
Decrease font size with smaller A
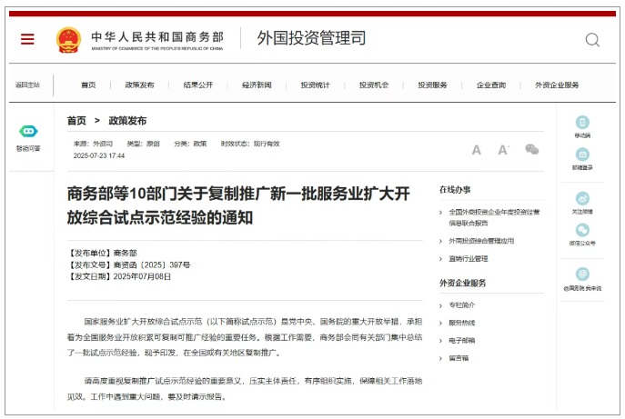pyautogui.click(x=503, y=150)
